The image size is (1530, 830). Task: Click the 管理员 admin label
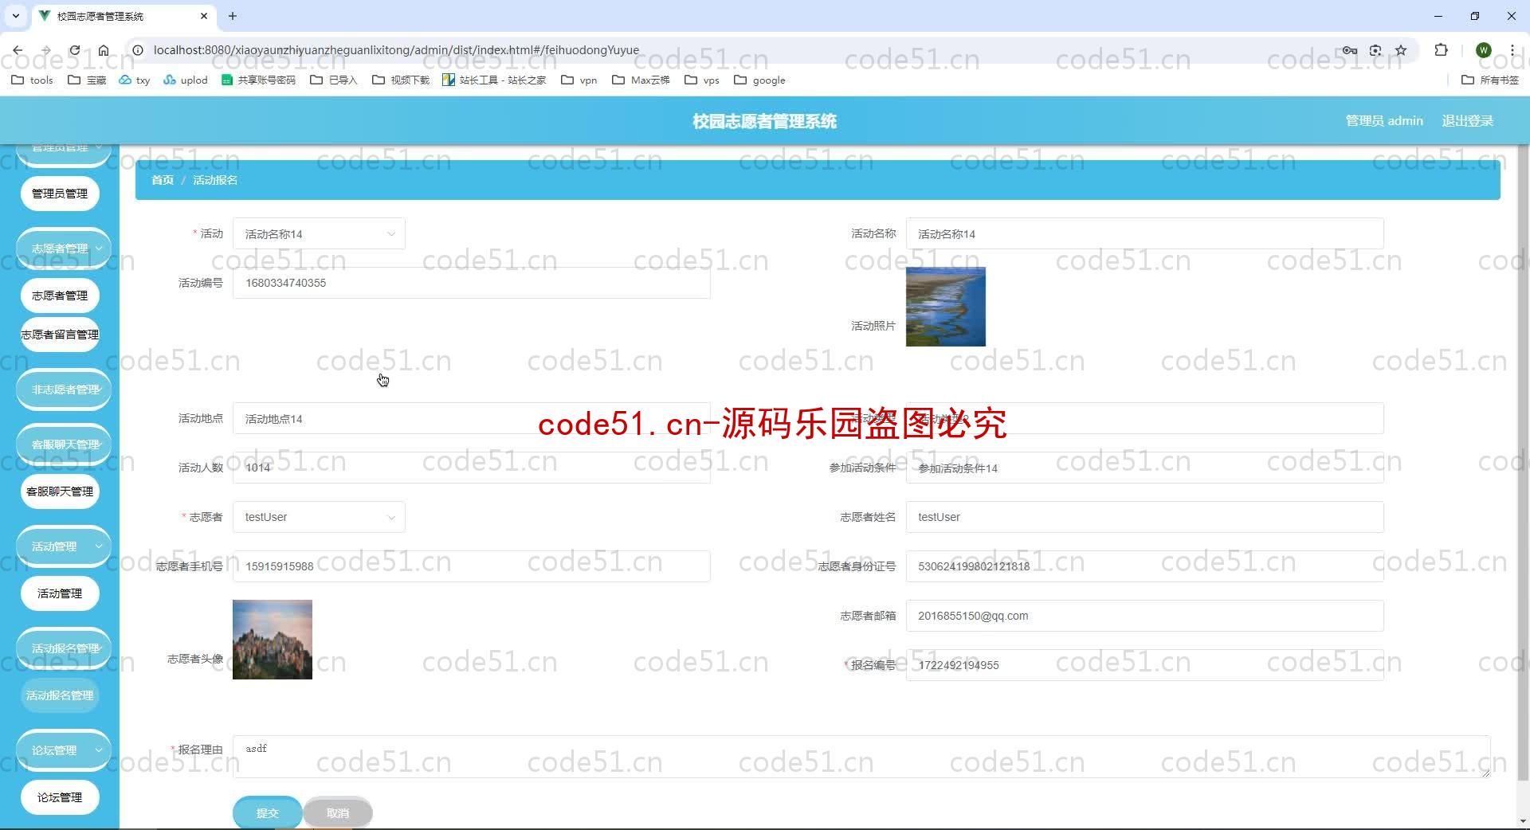tap(1384, 121)
